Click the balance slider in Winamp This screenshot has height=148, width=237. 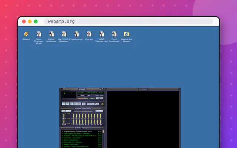(92, 98)
